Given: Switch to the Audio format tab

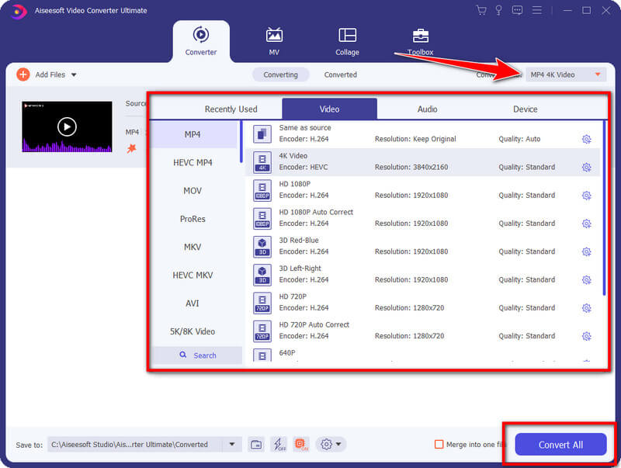Looking at the screenshot, I should [427, 109].
